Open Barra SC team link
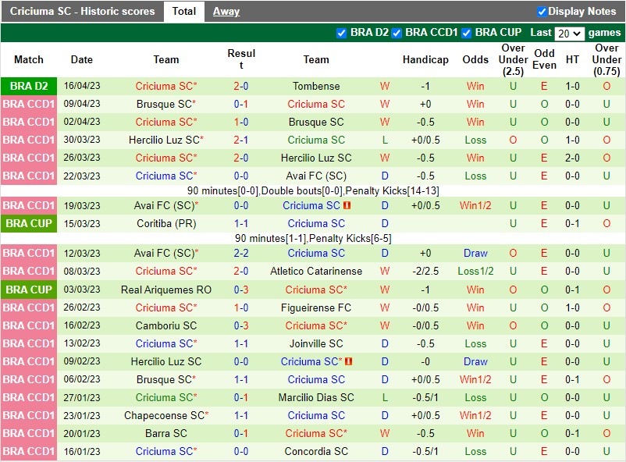Viewport: 626px width, 462px height. click(166, 433)
